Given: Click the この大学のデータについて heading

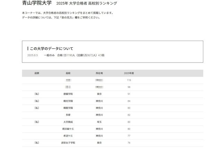Looking at the screenshot, I should [52, 49].
